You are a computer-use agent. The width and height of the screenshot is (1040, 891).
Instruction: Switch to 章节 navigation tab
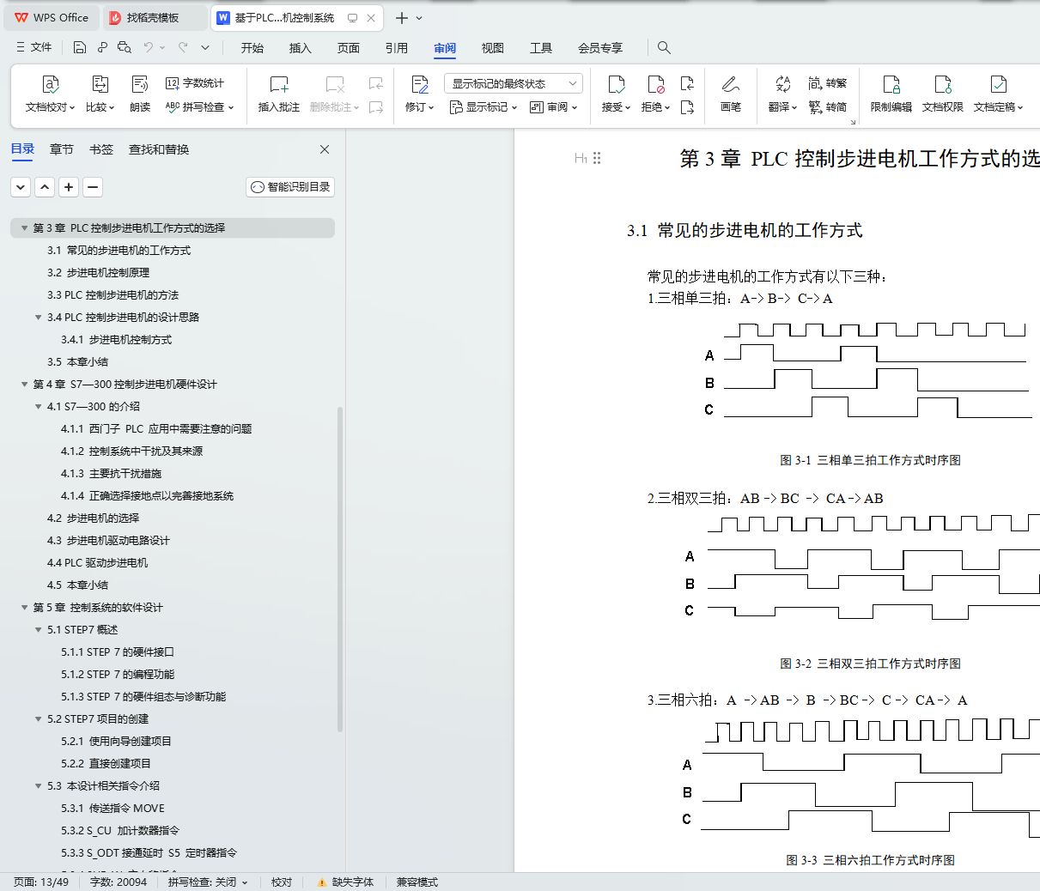[x=62, y=149]
